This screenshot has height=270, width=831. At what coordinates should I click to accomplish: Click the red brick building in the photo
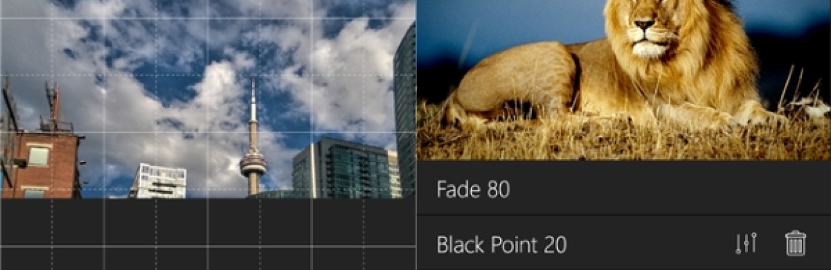click(42, 165)
